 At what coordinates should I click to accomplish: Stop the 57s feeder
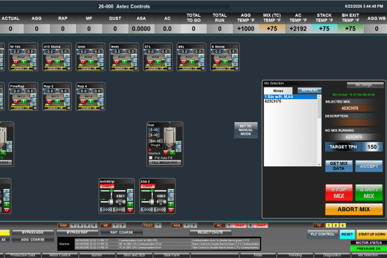pos(150,62)
